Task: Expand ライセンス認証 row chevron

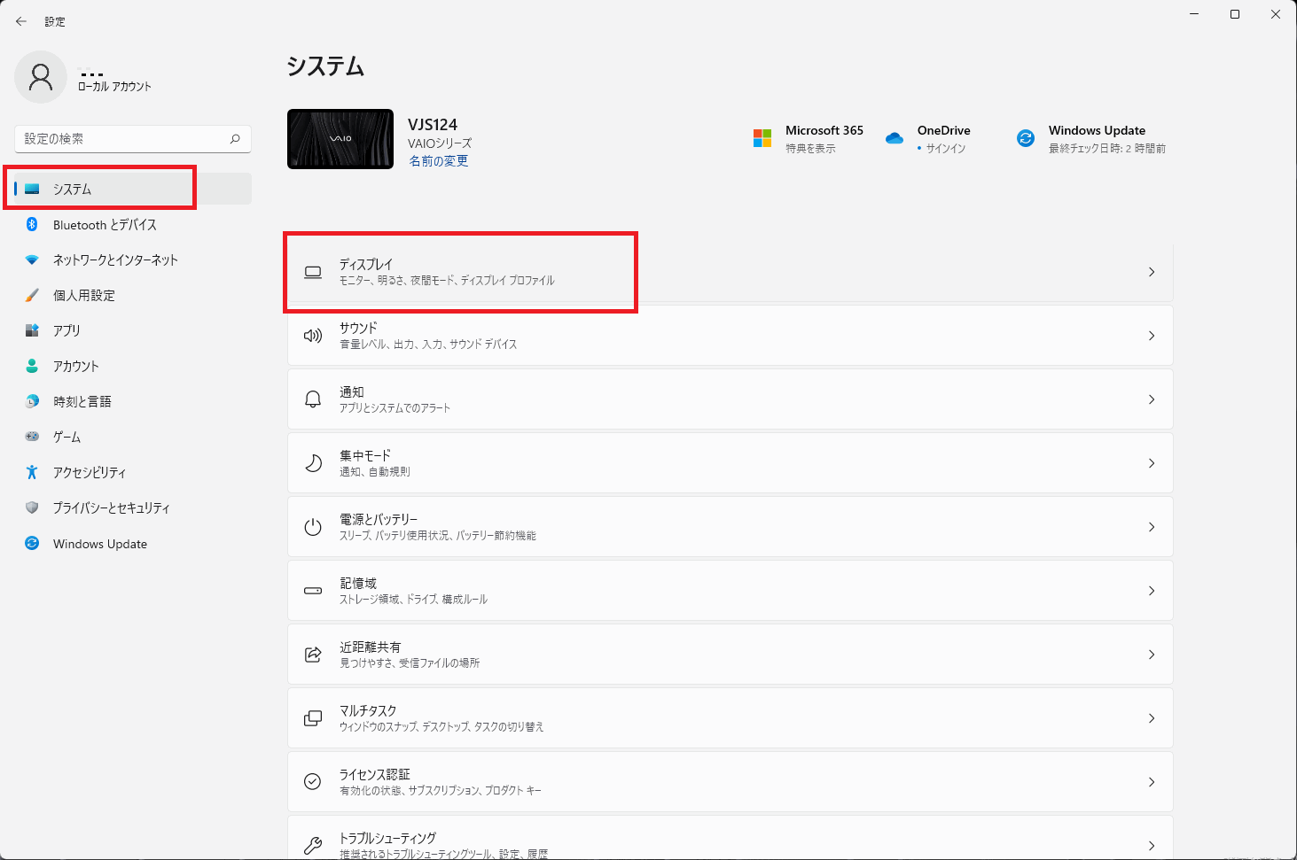Action: (x=1152, y=782)
